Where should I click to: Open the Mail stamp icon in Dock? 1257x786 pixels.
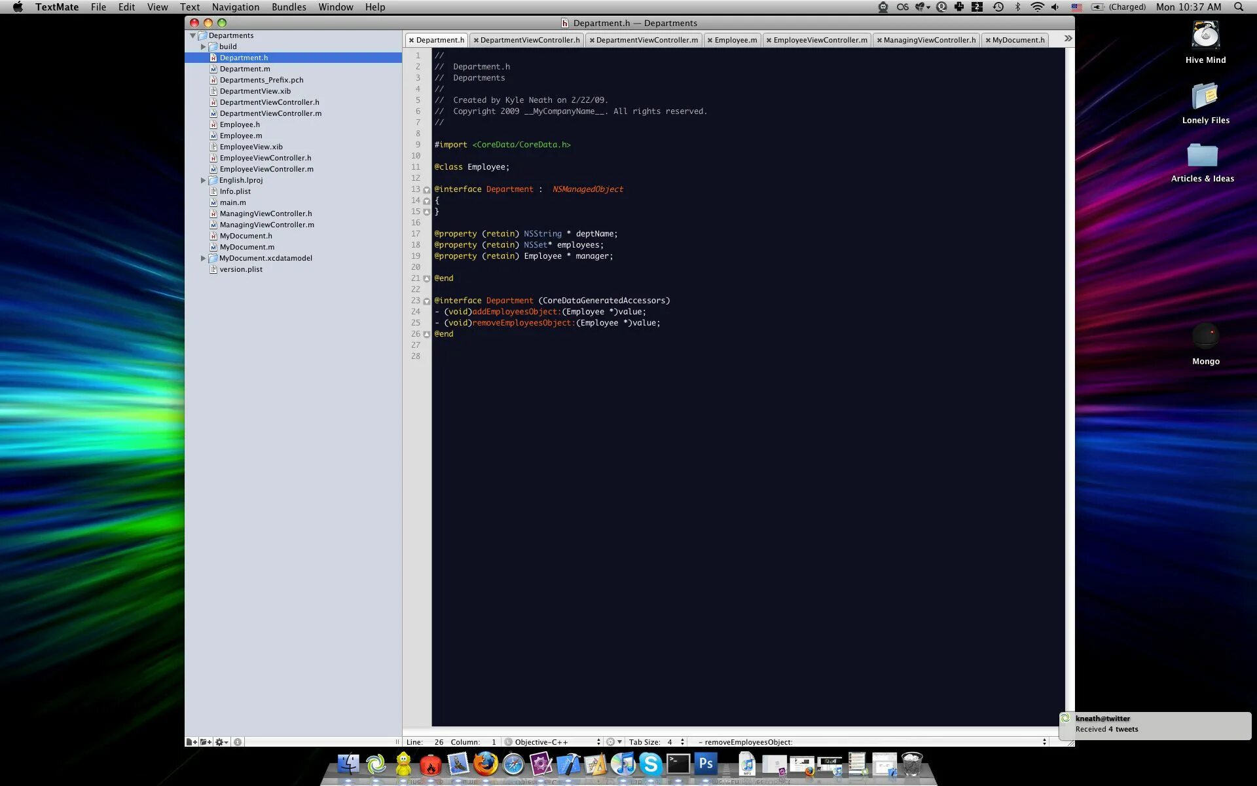pyautogui.click(x=458, y=764)
